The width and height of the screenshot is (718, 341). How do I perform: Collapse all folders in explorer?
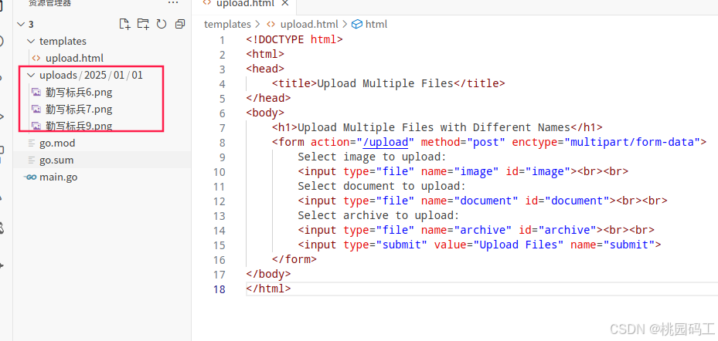click(180, 24)
